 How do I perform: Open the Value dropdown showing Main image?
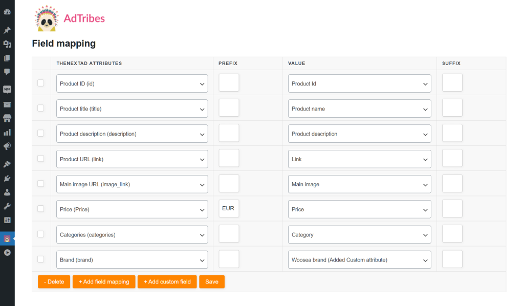[359, 184]
